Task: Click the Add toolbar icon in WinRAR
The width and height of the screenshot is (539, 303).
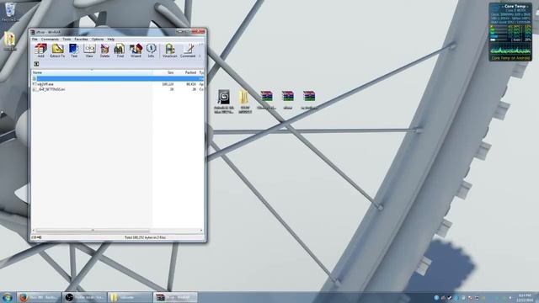Action: click(x=40, y=50)
